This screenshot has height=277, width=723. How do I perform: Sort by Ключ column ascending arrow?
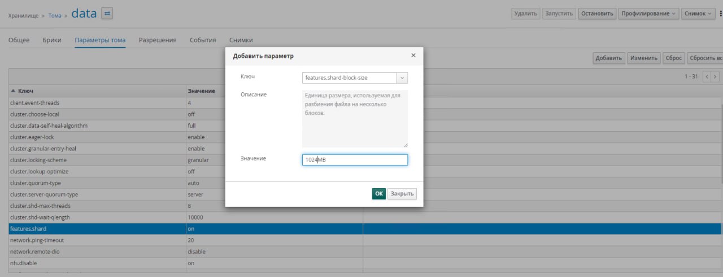pos(14,91)
